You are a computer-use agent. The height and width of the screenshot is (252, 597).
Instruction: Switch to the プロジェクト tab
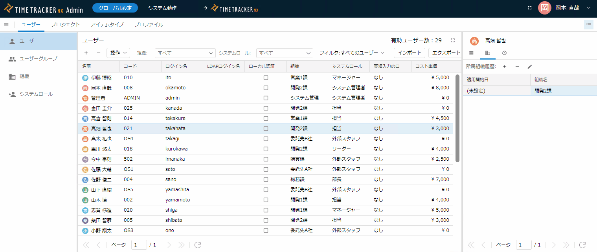[x=65, y=25]
